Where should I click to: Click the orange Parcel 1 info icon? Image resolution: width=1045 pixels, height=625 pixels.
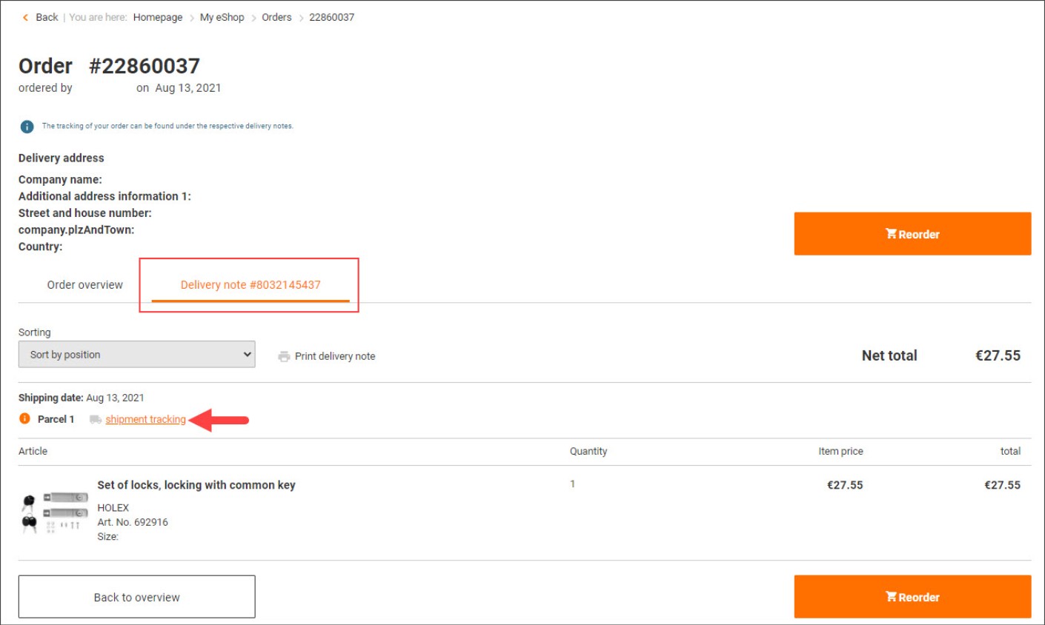coord(24,418)
